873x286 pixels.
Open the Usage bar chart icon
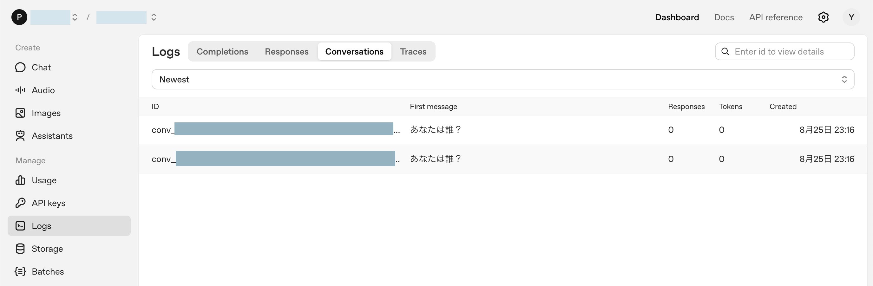tap(20, 180)
